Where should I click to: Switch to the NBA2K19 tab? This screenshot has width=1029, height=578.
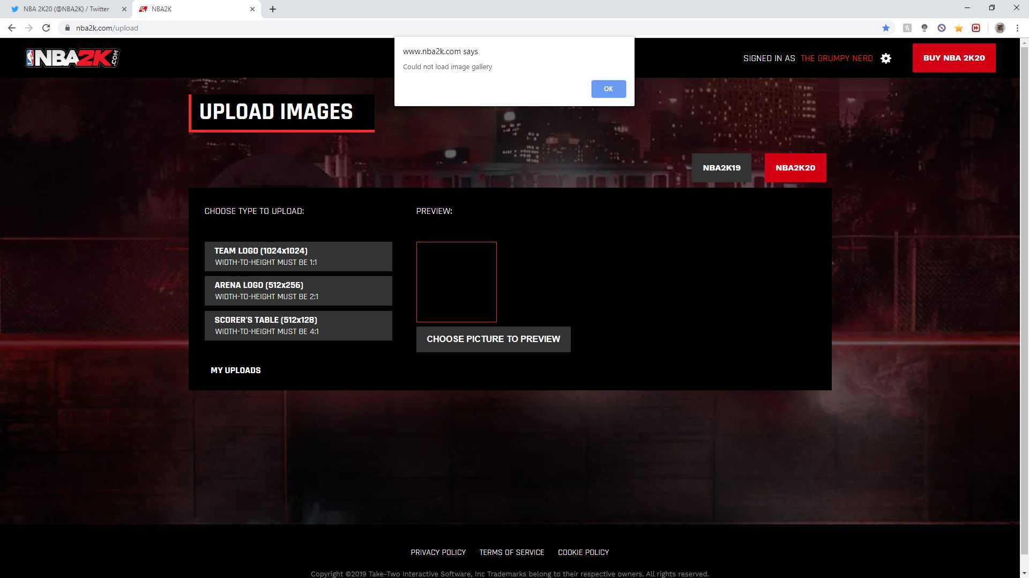721,168
